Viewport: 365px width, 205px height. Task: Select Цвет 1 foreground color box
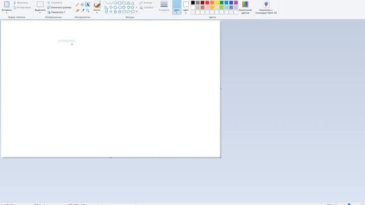(177, 7)
